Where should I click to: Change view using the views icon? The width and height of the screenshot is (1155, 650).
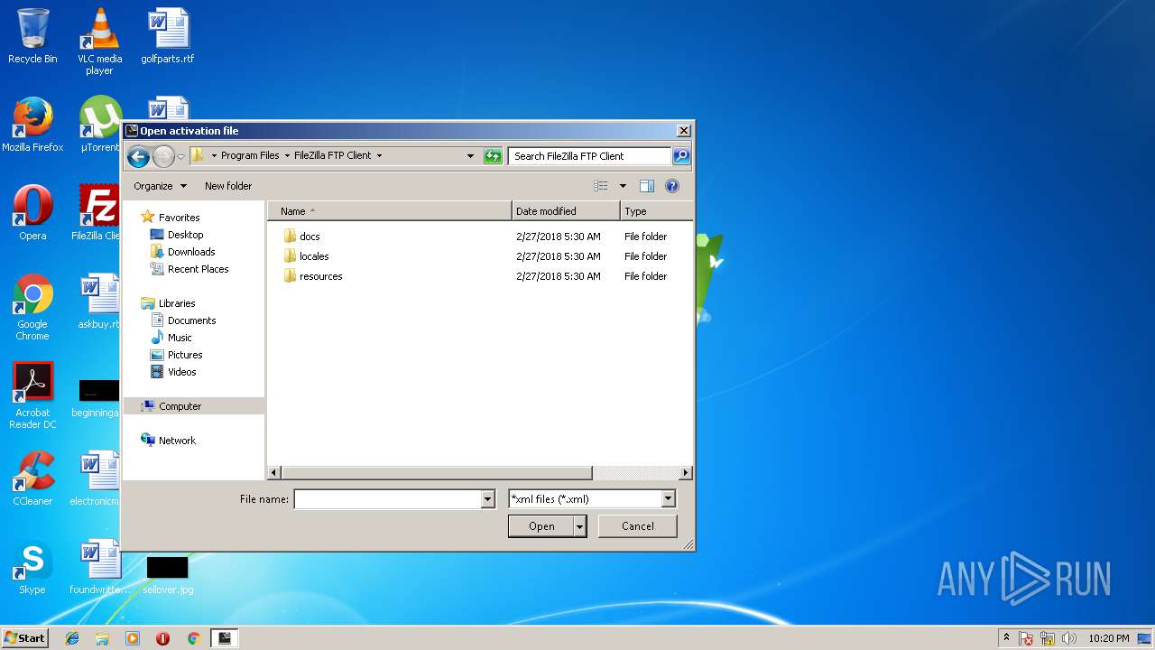click(x=601, y=186)
